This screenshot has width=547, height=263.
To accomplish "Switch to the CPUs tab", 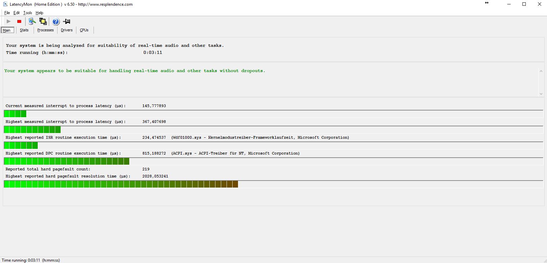I will [84, 30].
